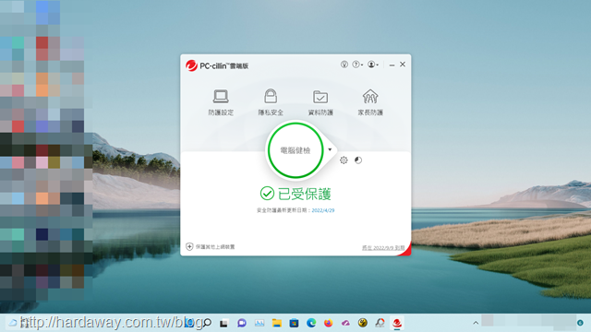Click the update date 2022/4/29 link
This screenshot has width=591, height=332.
click(323, 210)
